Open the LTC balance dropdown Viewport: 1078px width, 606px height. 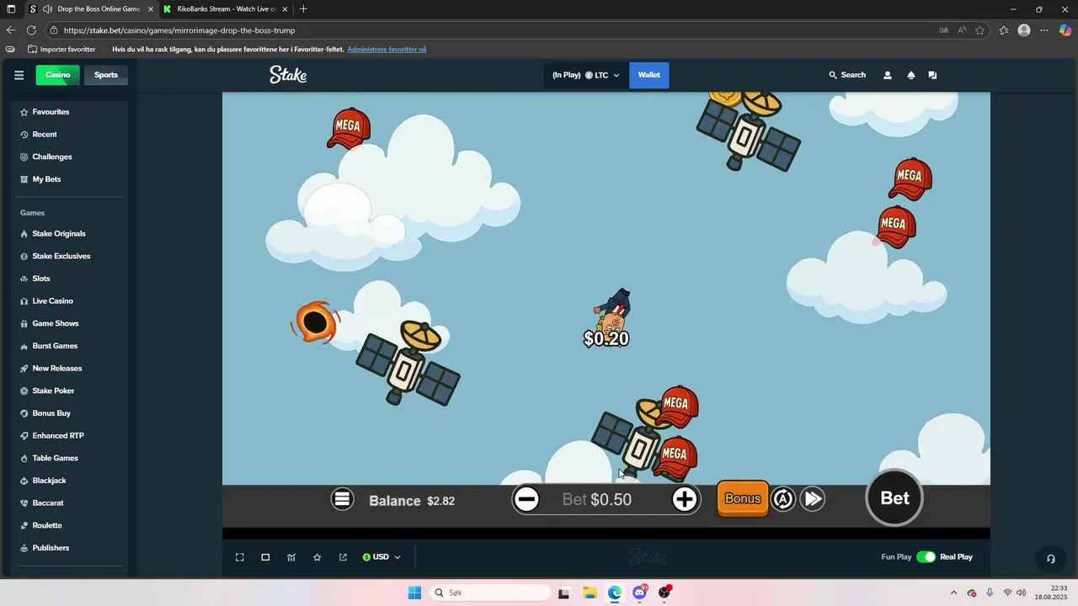pos(586,75)
